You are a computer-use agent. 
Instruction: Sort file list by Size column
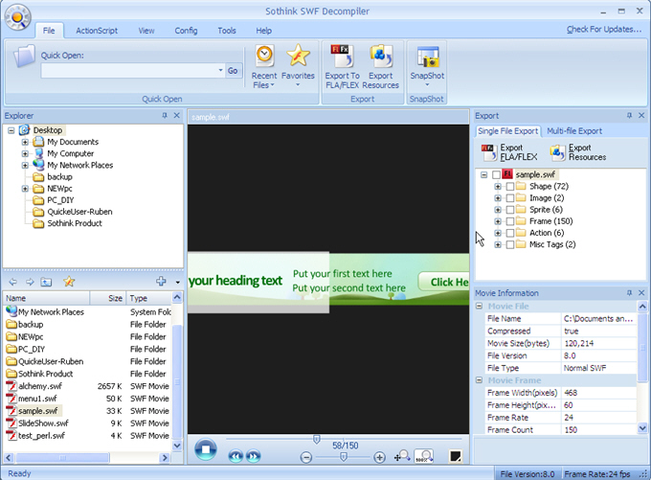[x=108, y=298]
